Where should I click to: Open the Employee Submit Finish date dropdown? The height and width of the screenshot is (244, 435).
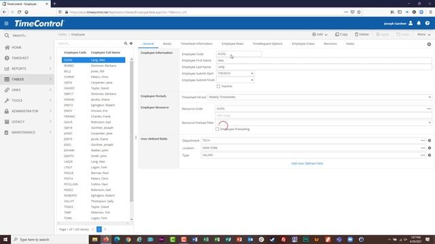pos(252,80)
